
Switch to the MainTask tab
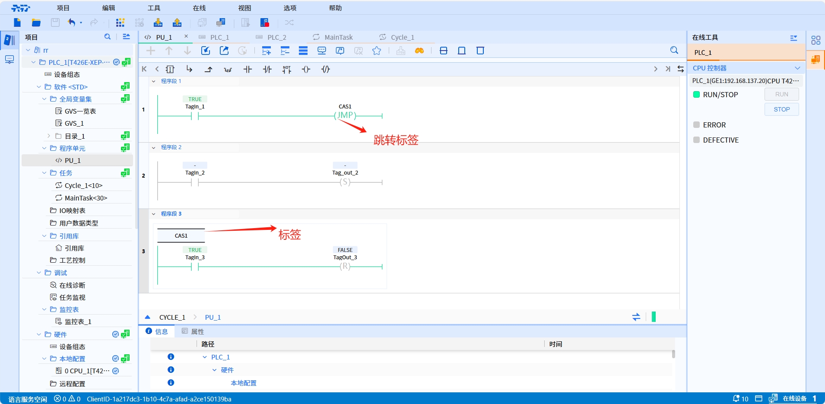coord(338,38)
